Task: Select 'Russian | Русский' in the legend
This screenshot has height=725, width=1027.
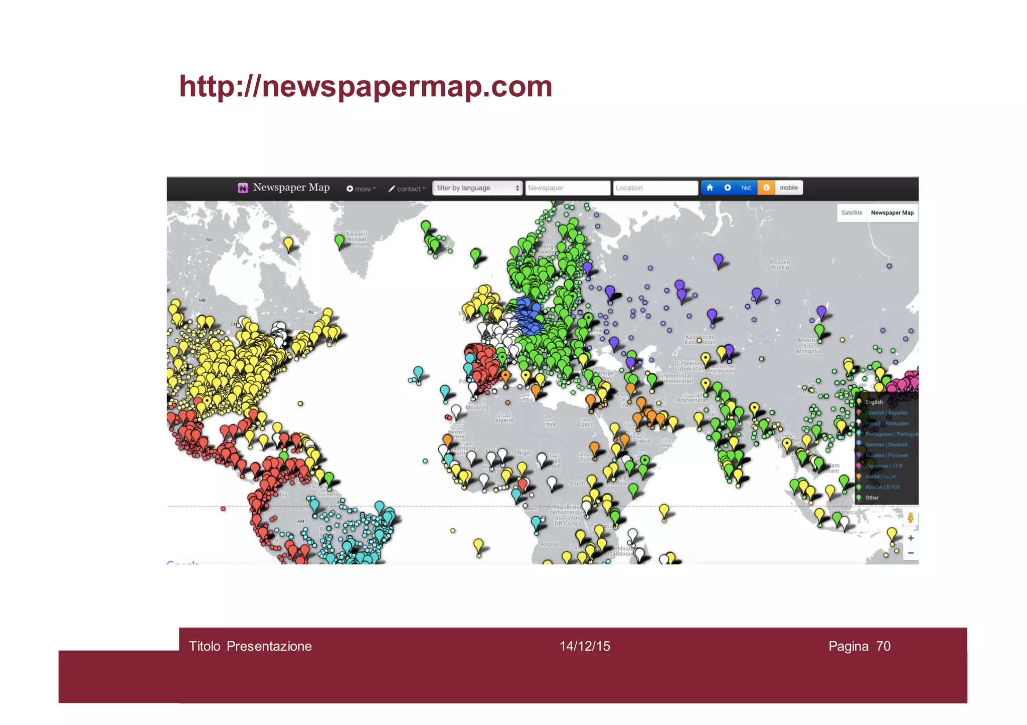Action: [x=886, y=455]
